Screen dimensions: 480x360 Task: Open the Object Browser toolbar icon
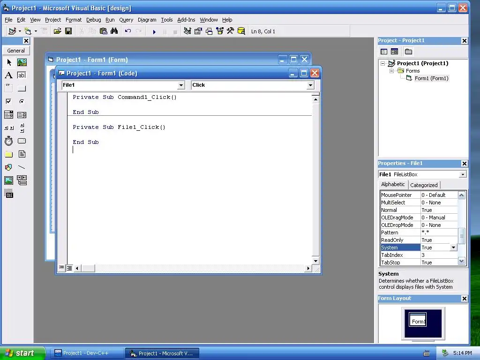220,31
